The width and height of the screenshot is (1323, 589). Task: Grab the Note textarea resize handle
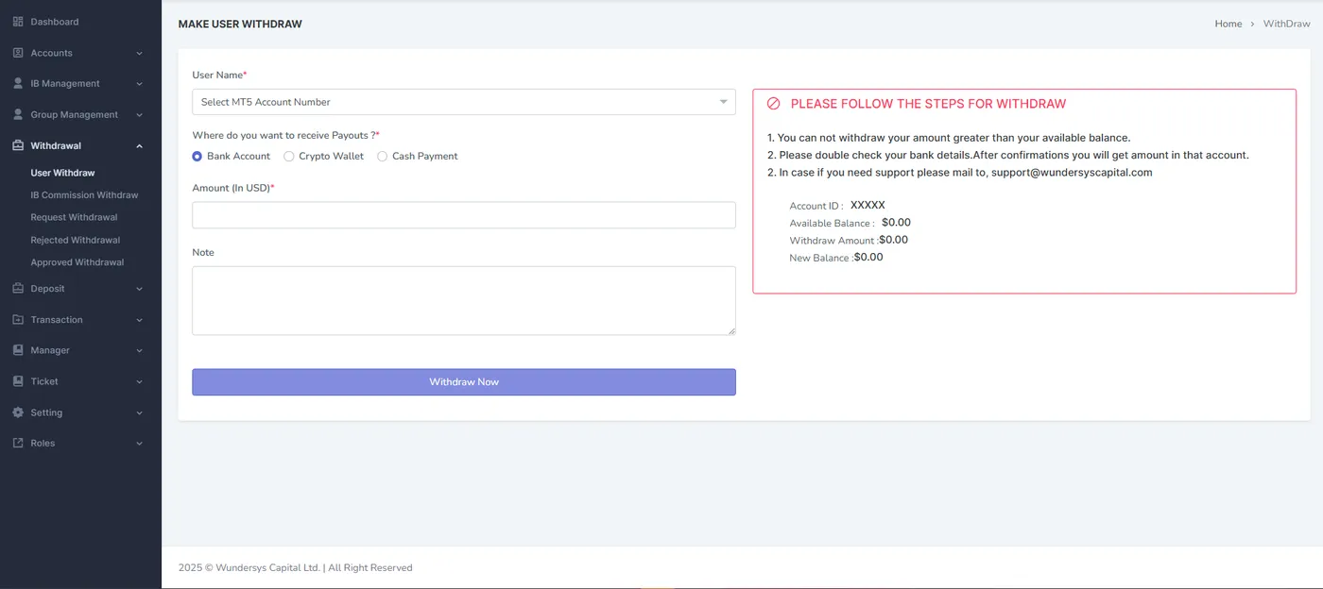(x=731, y=330)
